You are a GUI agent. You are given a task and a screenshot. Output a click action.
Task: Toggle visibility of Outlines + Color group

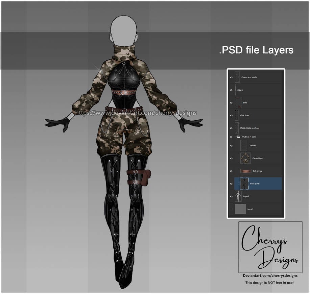[231, 137]
